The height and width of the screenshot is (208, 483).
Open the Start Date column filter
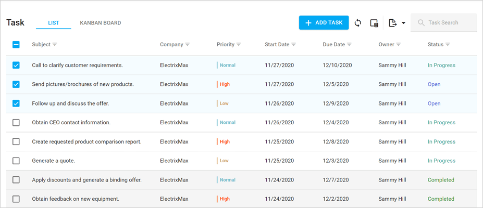coord(294,45)
